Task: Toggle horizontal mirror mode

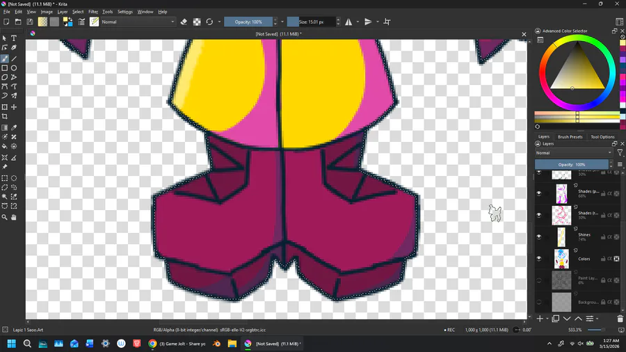Action: click(348, 22)
